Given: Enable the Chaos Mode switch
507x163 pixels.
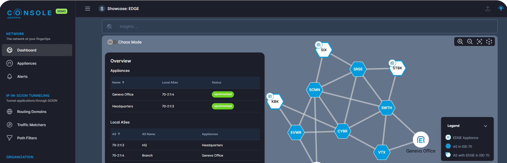Looking at the screenshot, I should click(x=112, y=42).
